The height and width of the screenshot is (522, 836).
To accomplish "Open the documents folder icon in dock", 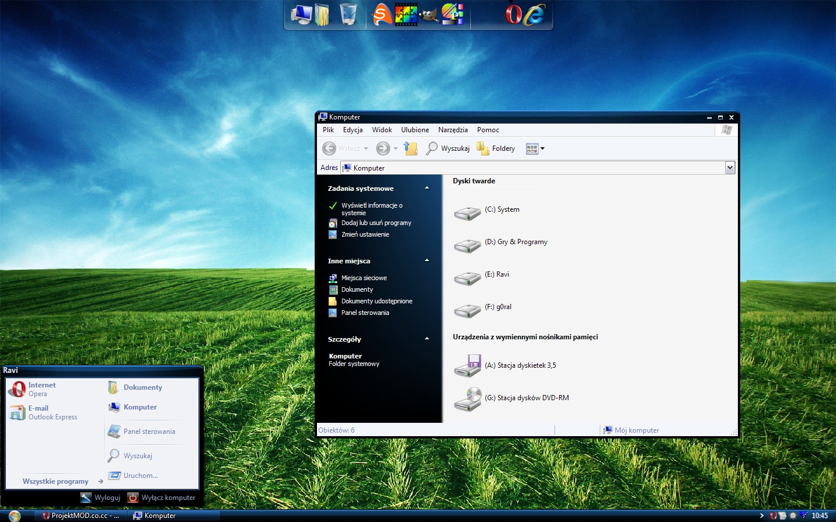I will point(322,14).
